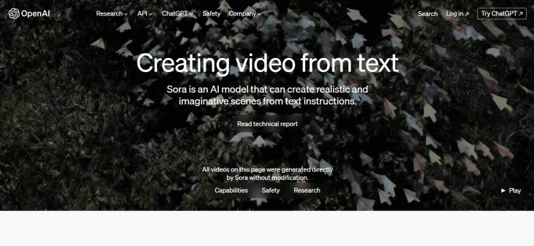The width and height of the screenshot is (534, 246).
Task: Click the Sora description paragraph
Action: point(268,95)
